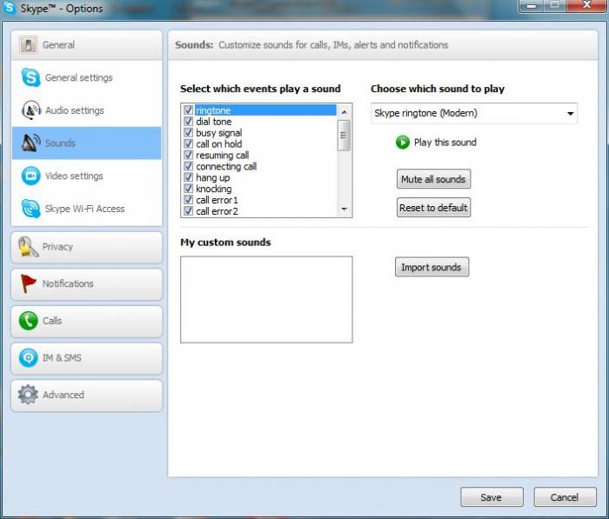Click the headset icon for Audio settings

tap(31, 110)
